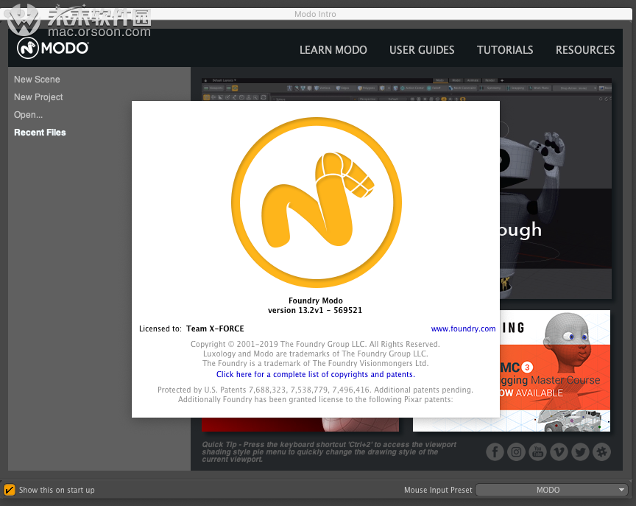Image resolution: width=636 pixels, height=506 pixels.
Task: Open the Rigging Master Course banner
Action: [x=555, y=370]
